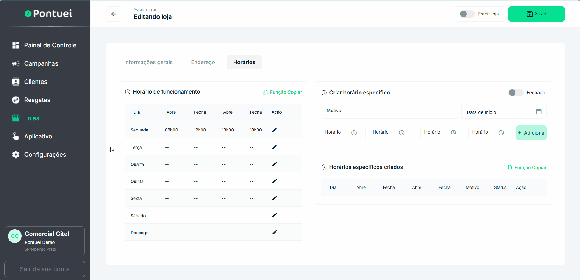Click the pencil icon for Terça
The height and width of the screenshot is (280, 580).
[274, 147]
